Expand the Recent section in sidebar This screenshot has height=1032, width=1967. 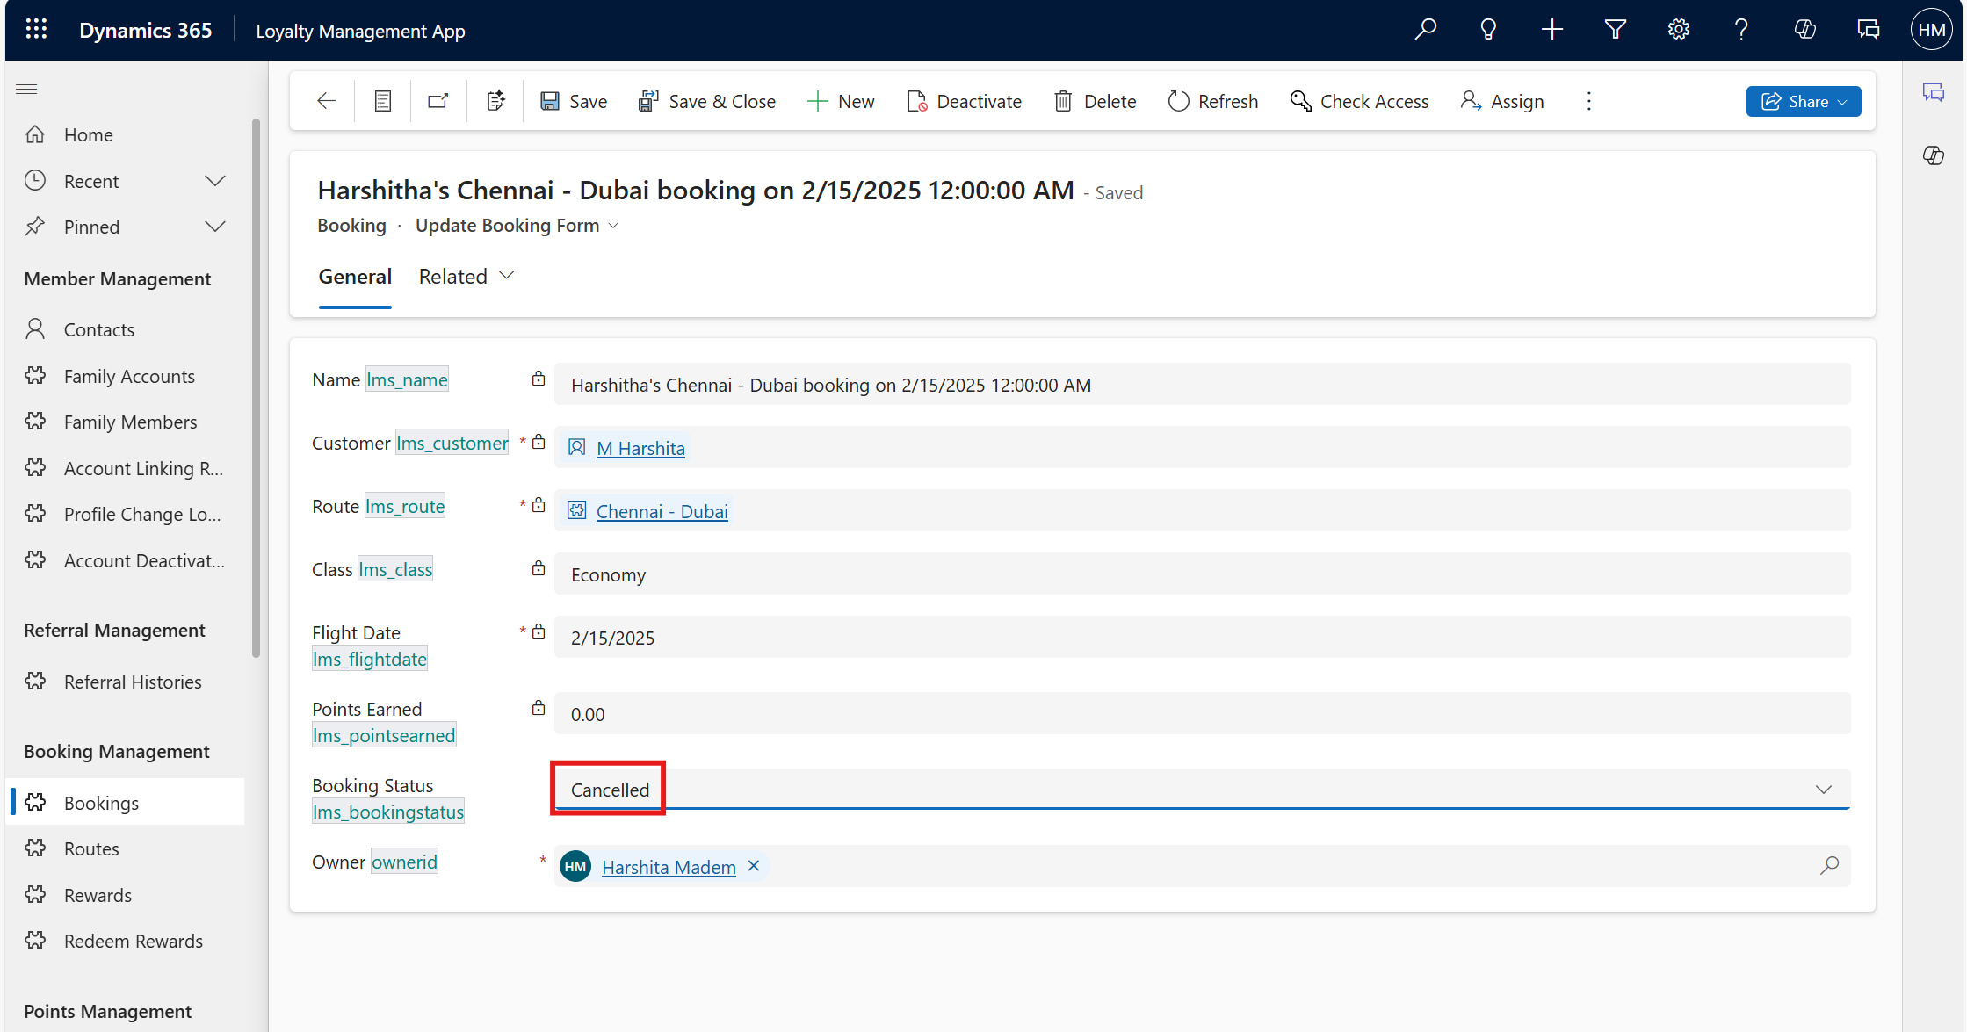pyautogui.click(x=215, y=181)
